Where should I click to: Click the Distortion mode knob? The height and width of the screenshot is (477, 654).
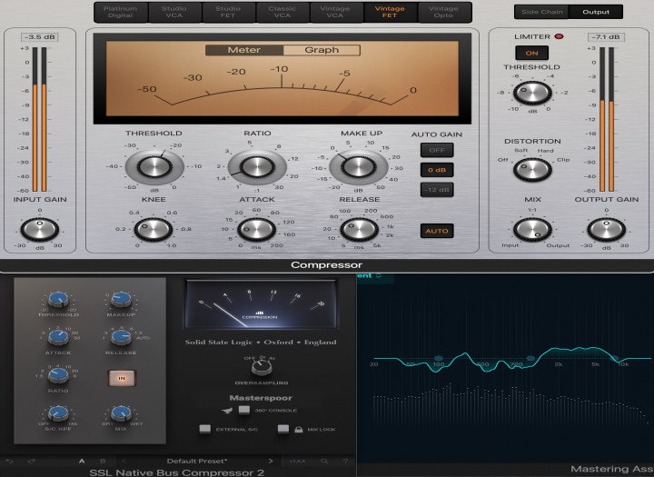click(x=530, y=168)
